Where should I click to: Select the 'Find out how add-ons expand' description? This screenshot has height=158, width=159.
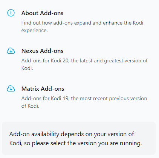(x=82, y=26)
